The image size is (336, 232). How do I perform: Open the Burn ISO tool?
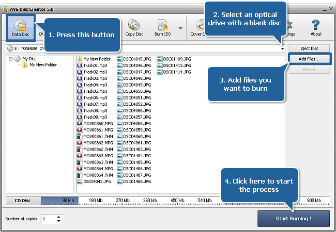(163, 27)
